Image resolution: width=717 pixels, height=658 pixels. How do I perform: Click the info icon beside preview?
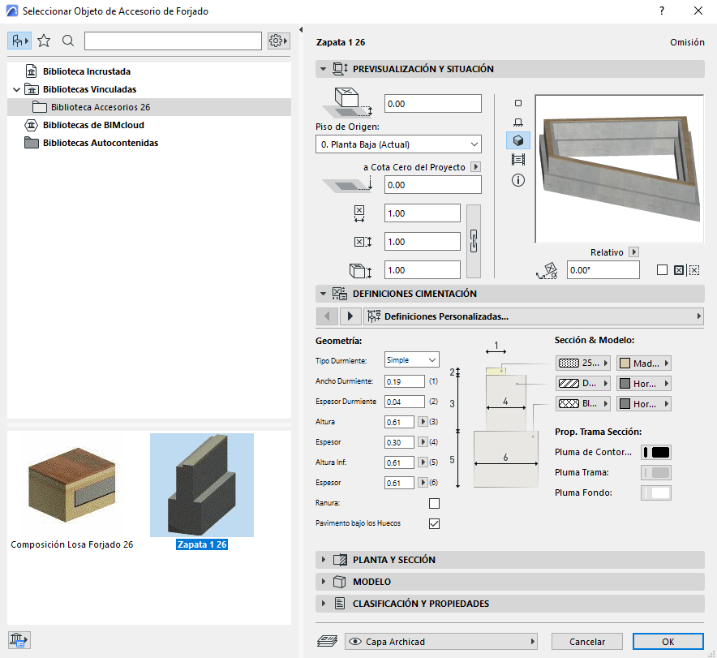pyautogui.click(x=518, y=179)
